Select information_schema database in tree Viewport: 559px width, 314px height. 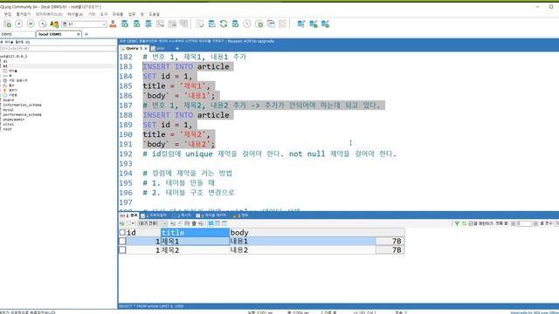(22, 105)
